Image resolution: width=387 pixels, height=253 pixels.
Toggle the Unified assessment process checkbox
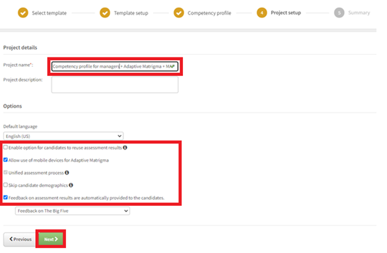(x=5, y=172)
